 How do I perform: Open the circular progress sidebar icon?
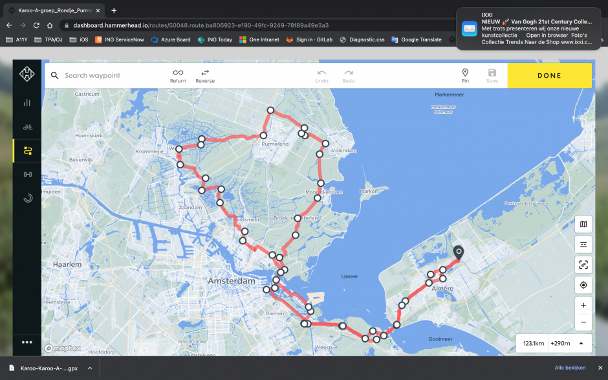[x=28, y=198]
